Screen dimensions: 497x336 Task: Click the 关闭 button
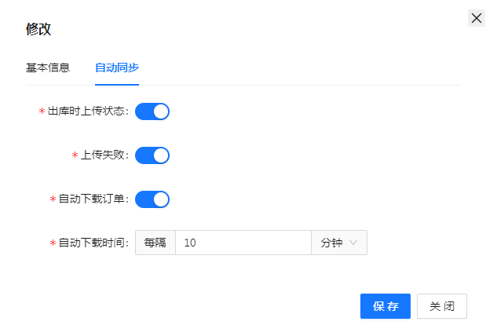tap(442, 306)
